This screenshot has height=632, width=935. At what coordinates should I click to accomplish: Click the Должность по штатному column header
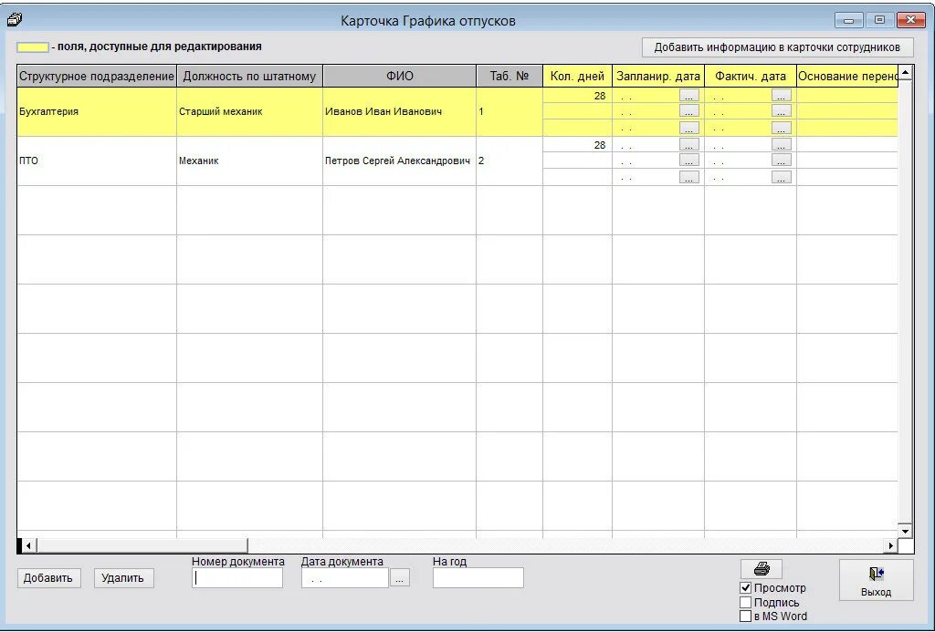(x=249, y=77)
